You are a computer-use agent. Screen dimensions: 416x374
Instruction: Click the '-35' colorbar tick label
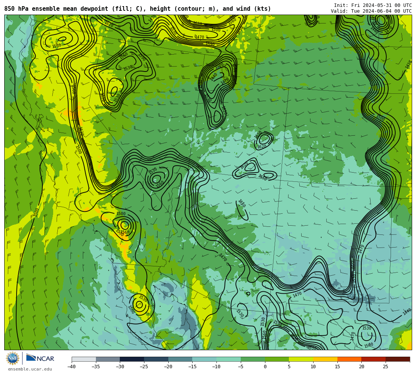click(96, 367)
